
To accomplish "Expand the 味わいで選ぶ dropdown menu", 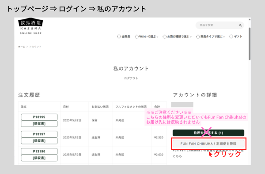I will (x=147, y=37).
